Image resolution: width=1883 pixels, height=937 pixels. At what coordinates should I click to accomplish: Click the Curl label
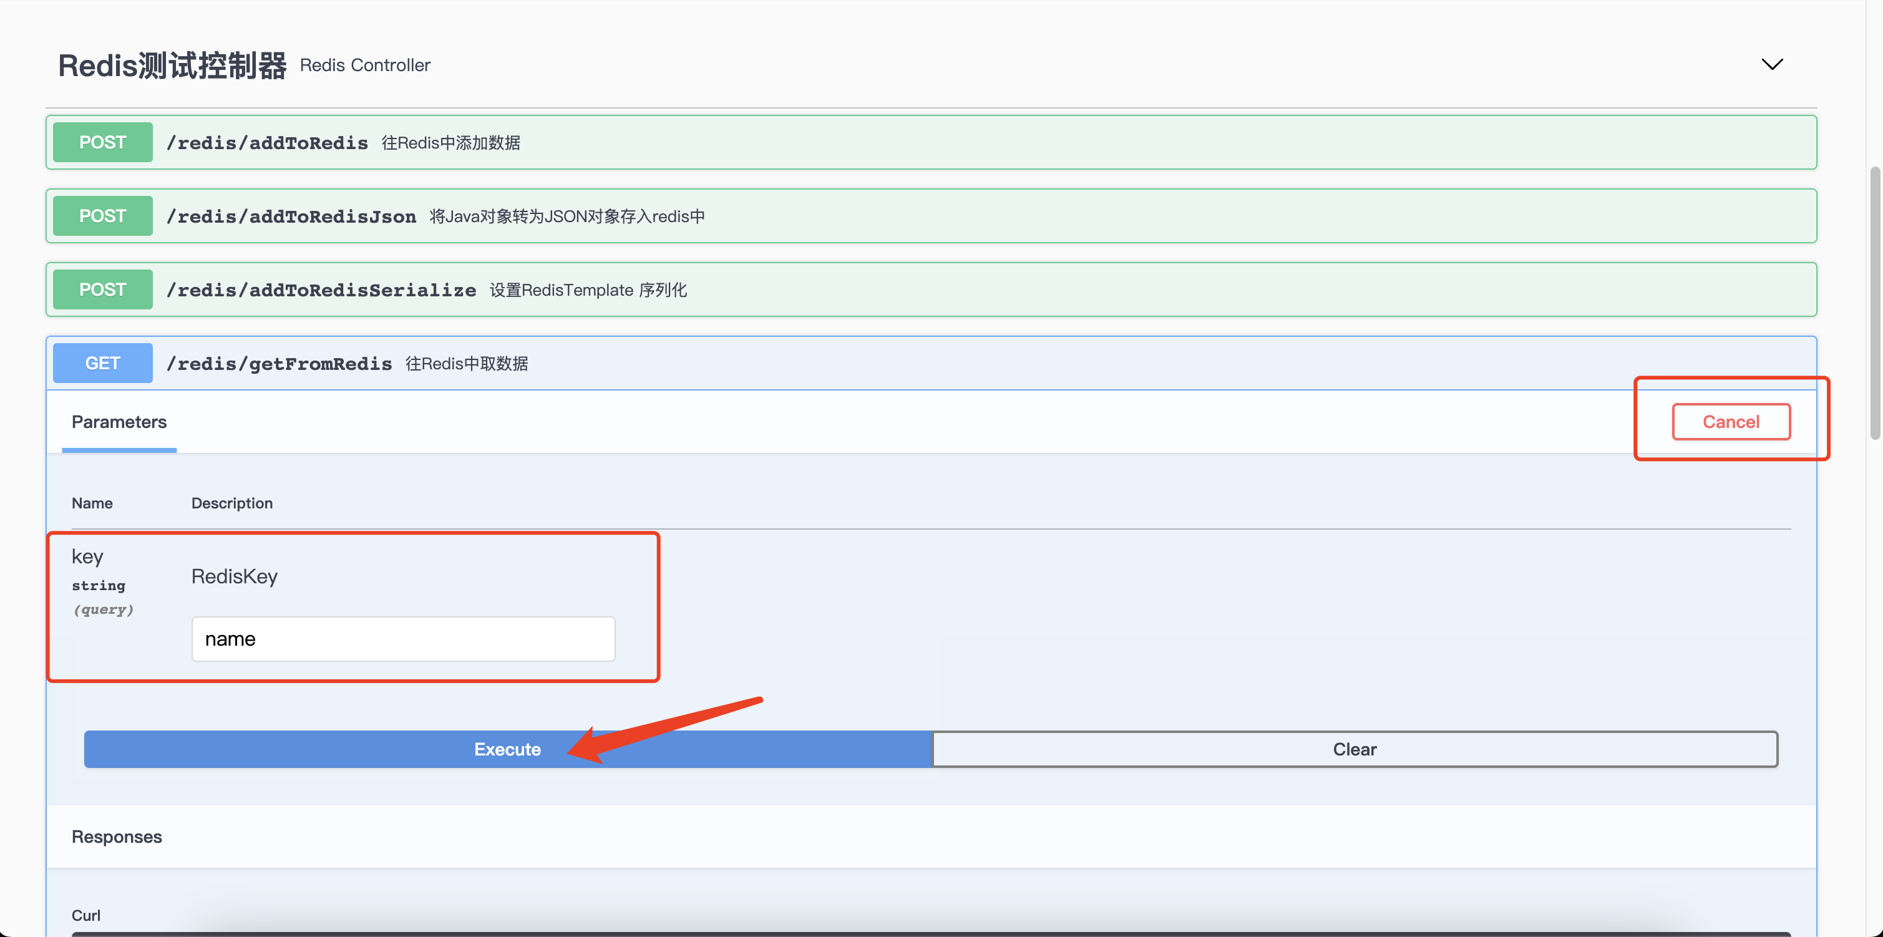pyautogui.click(x=86, y=915)
